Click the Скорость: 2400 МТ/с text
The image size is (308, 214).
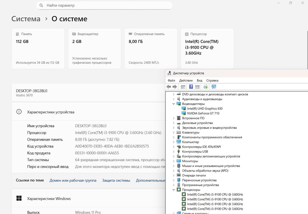point(144,63)
